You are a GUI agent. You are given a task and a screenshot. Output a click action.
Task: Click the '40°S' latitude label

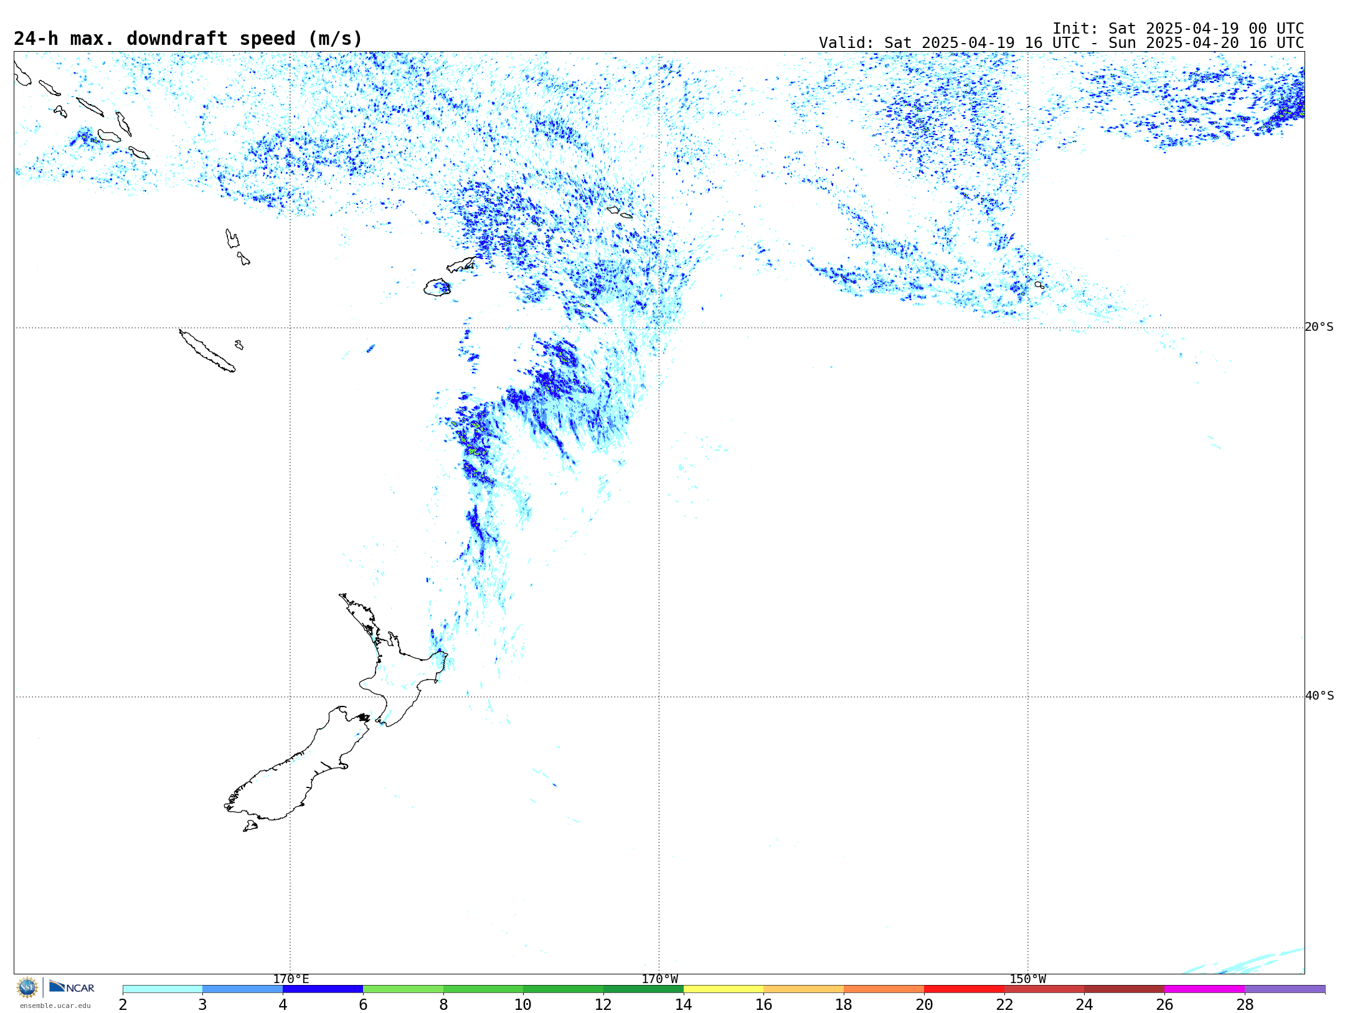[x=1319, y=696]
